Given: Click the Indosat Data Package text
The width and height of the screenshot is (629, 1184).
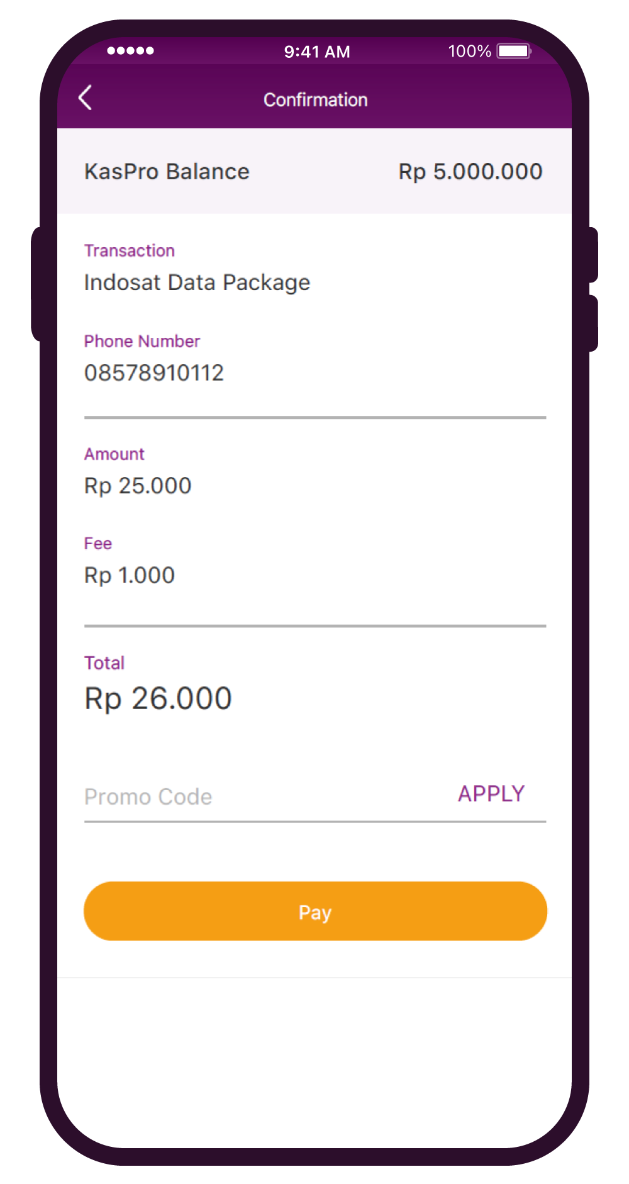Looking at the screenshot, I should tap(197, 283).
